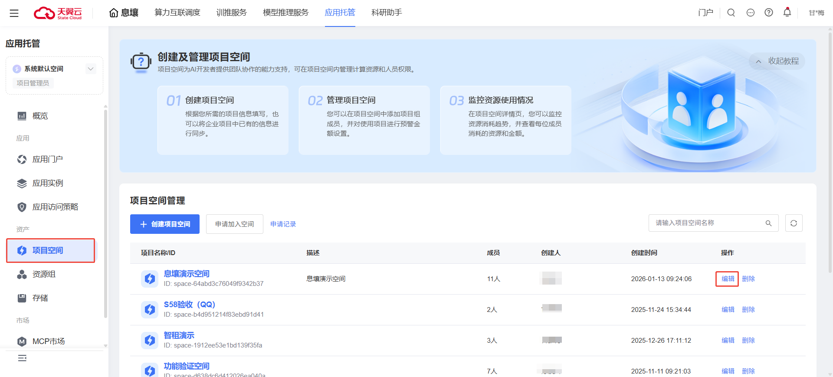This screenshot has height=377, width=833.
Task: Refresh the project space list
Action: pos(794,223)
